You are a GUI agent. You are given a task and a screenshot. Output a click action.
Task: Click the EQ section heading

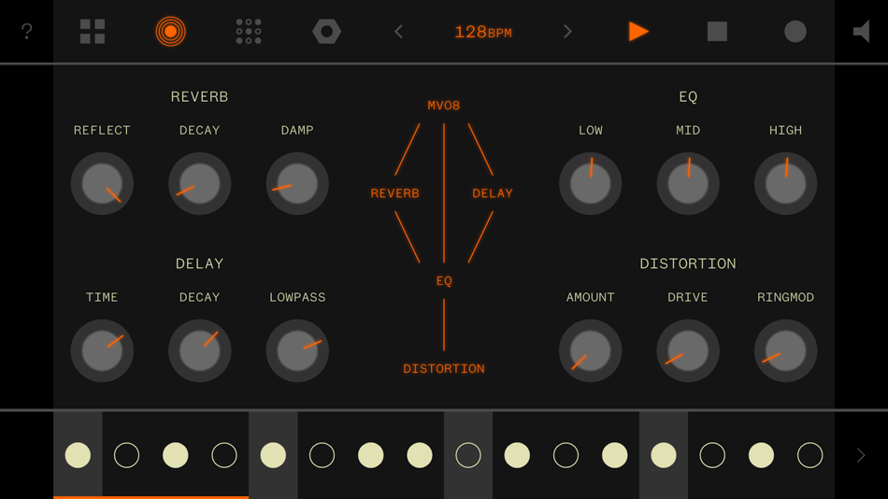click(x=688, y=97)
